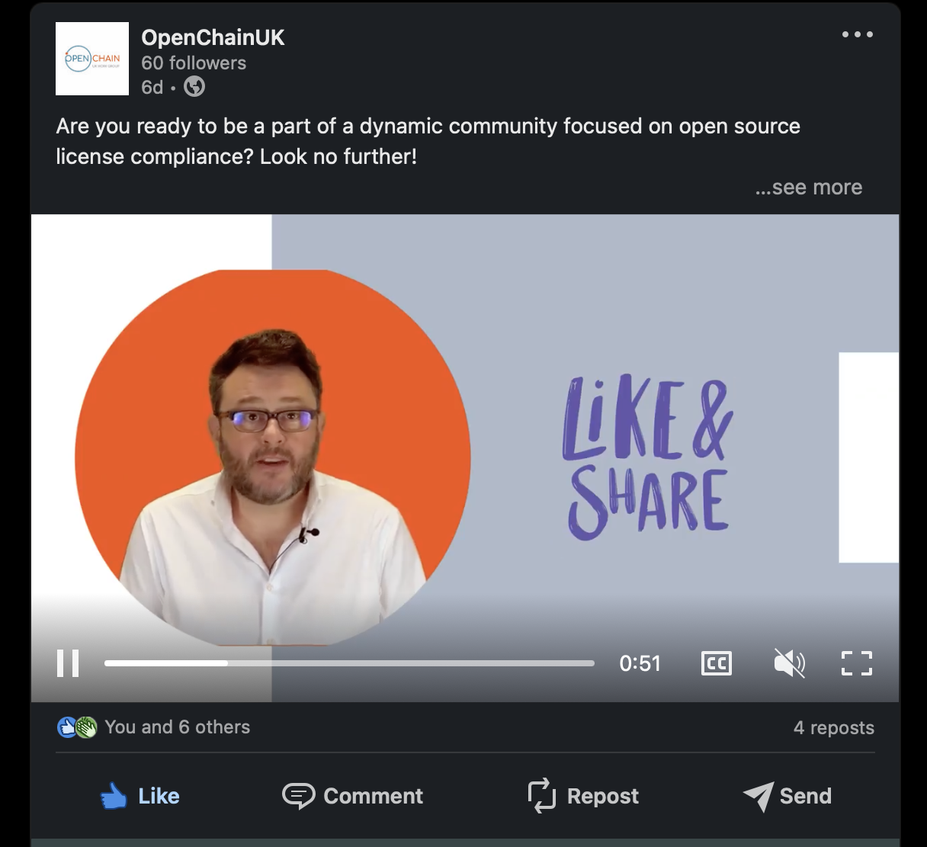Click the OpenChain logo avatar

(x=92, y=59)
